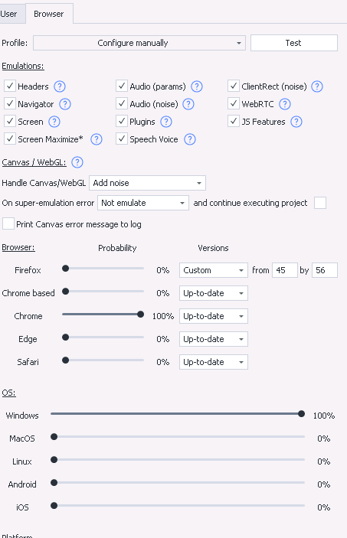Viewport: 347px width, 538px height.
Task: Open Canvas / WebGL help icon
Action: click(x=77, y=162)
